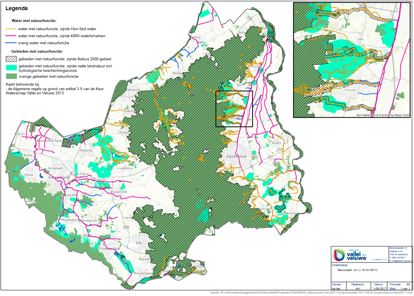Click 'water met natuurfunctie, zijnde Hen-Sed water' text
The width and height of the screenshot is (414, 296).
(57, 29)
